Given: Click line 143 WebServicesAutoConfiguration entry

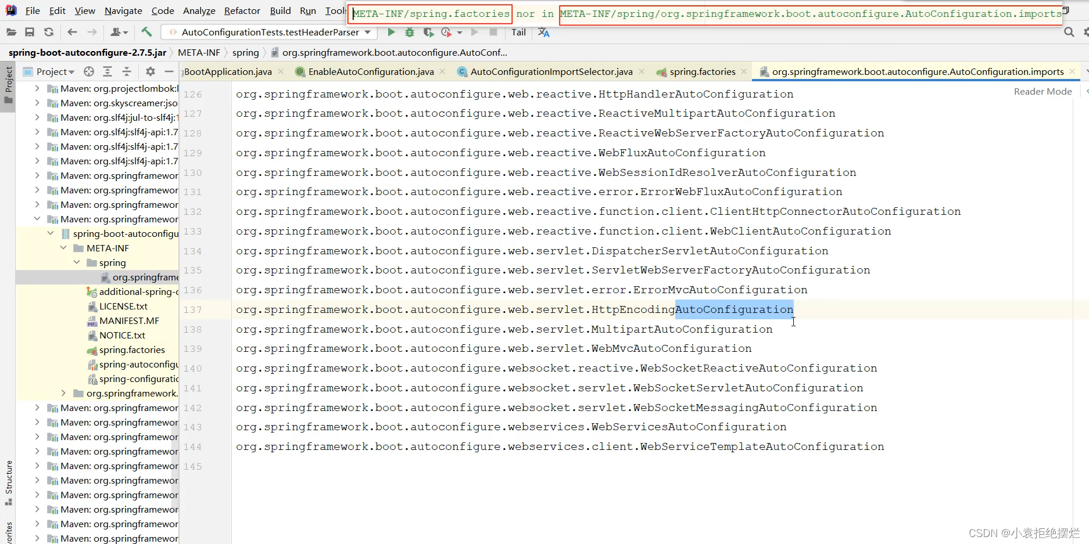Looking at the screenshot, I should pyautogui.click(x=511, y=427).
